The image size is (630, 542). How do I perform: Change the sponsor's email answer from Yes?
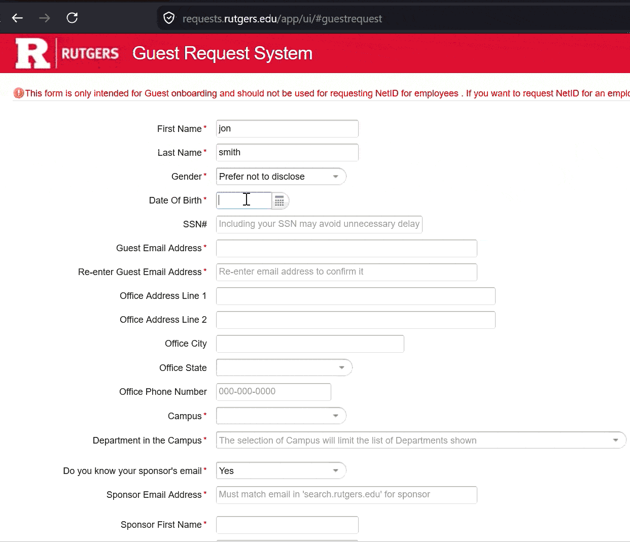[x=335, y=470]
